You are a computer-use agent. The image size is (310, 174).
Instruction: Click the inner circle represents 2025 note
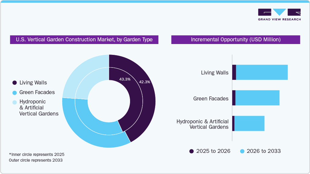pos(37,154)
